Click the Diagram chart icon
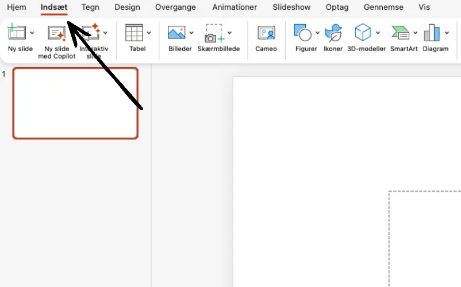The height and width of the screenshot is (287, 461). coord(432,33)
